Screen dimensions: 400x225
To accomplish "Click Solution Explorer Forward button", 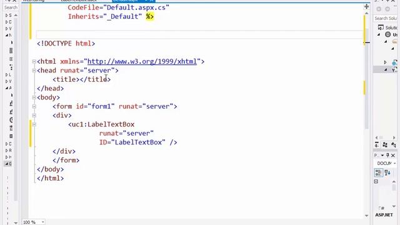I will coord(387,9).
